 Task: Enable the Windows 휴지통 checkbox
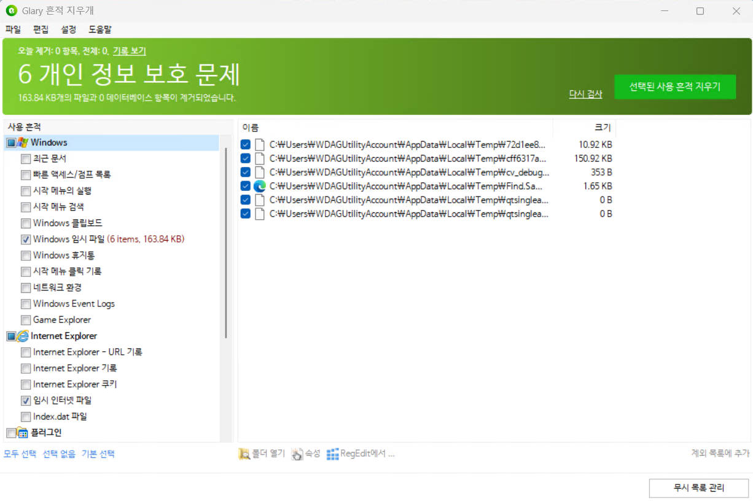(x=26, y=255)
